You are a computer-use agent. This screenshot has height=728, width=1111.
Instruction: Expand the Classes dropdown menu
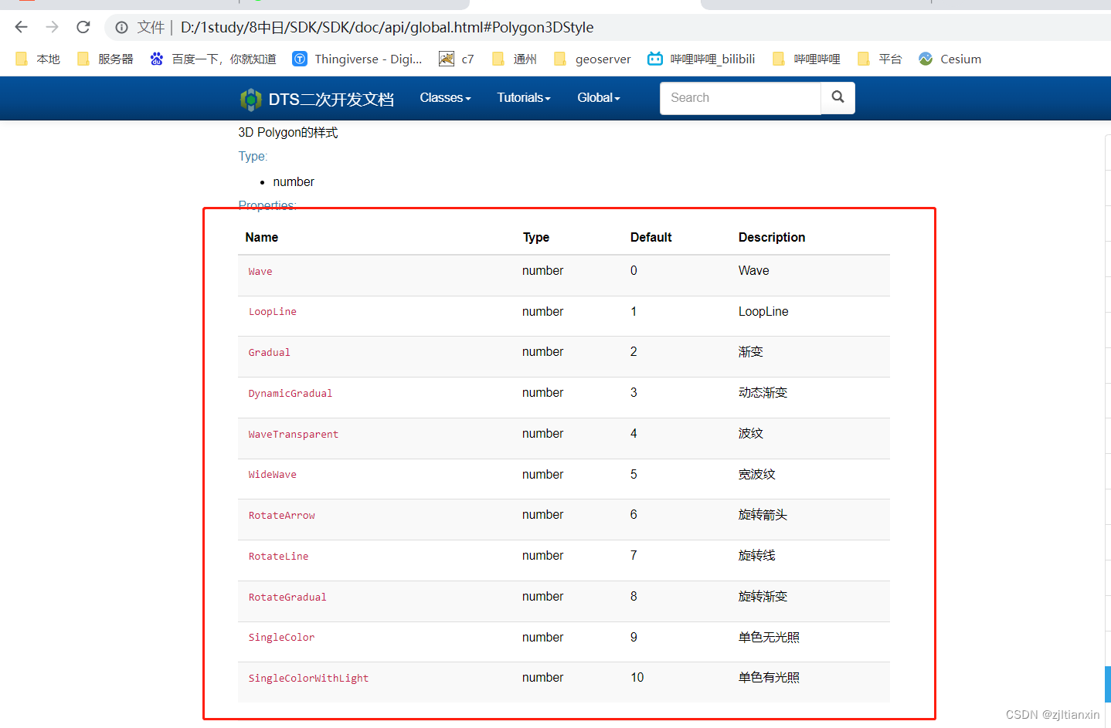click(445, 98)
